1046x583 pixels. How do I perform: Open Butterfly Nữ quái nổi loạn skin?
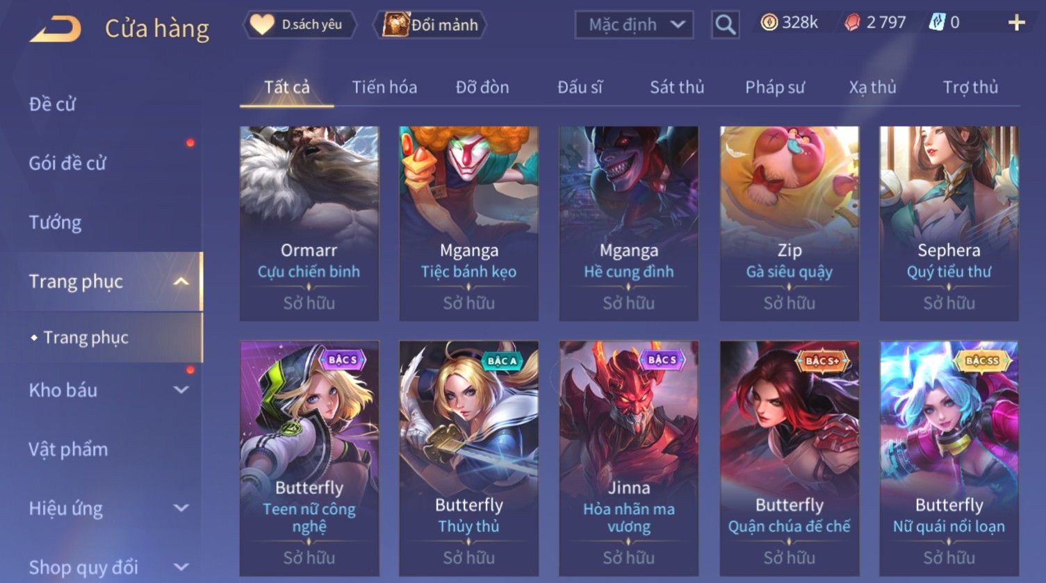(949, 458)
